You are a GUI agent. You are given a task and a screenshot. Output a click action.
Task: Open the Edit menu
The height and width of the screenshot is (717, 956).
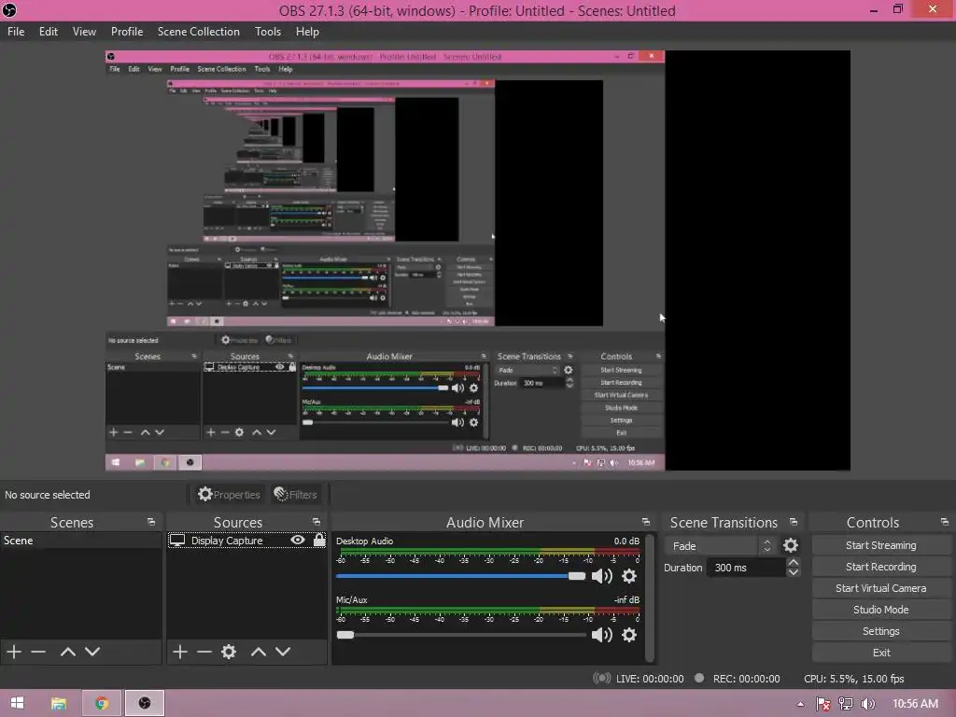pyautogui.click(x=49, y=32)
